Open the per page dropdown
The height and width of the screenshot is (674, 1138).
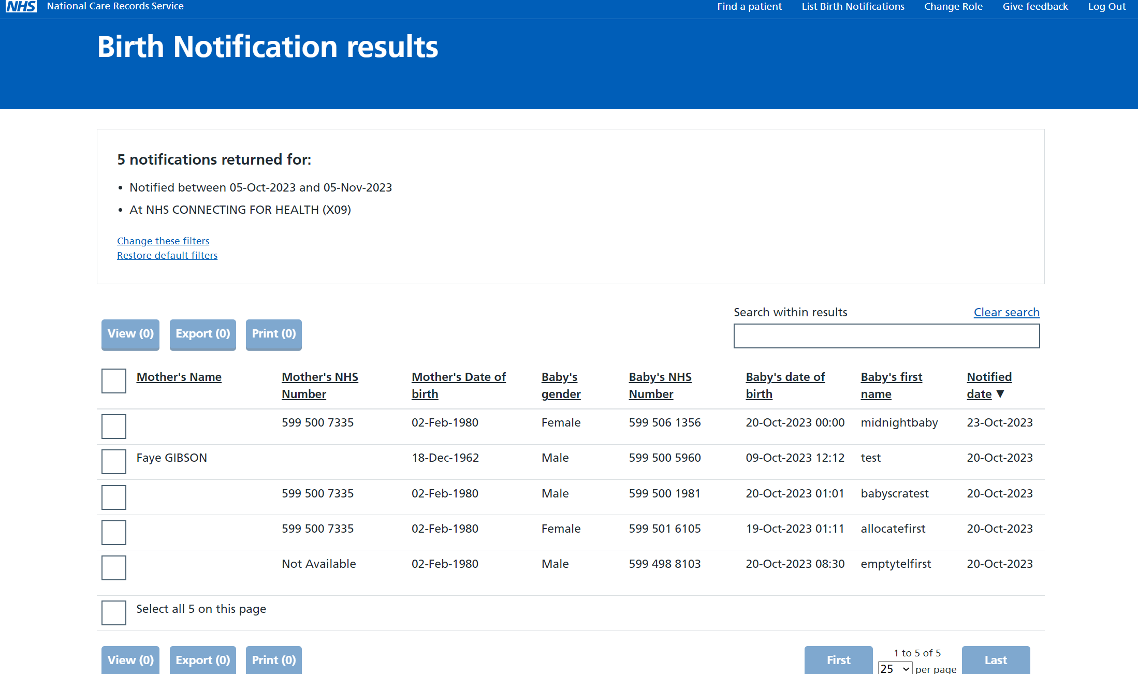[x=895, y=669]
